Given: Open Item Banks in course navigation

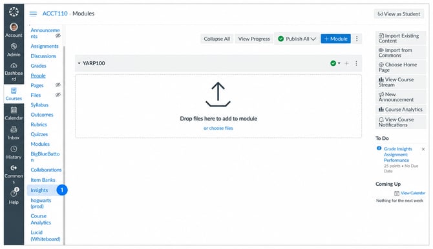Looking at the screenshot, I should point(43,180).
